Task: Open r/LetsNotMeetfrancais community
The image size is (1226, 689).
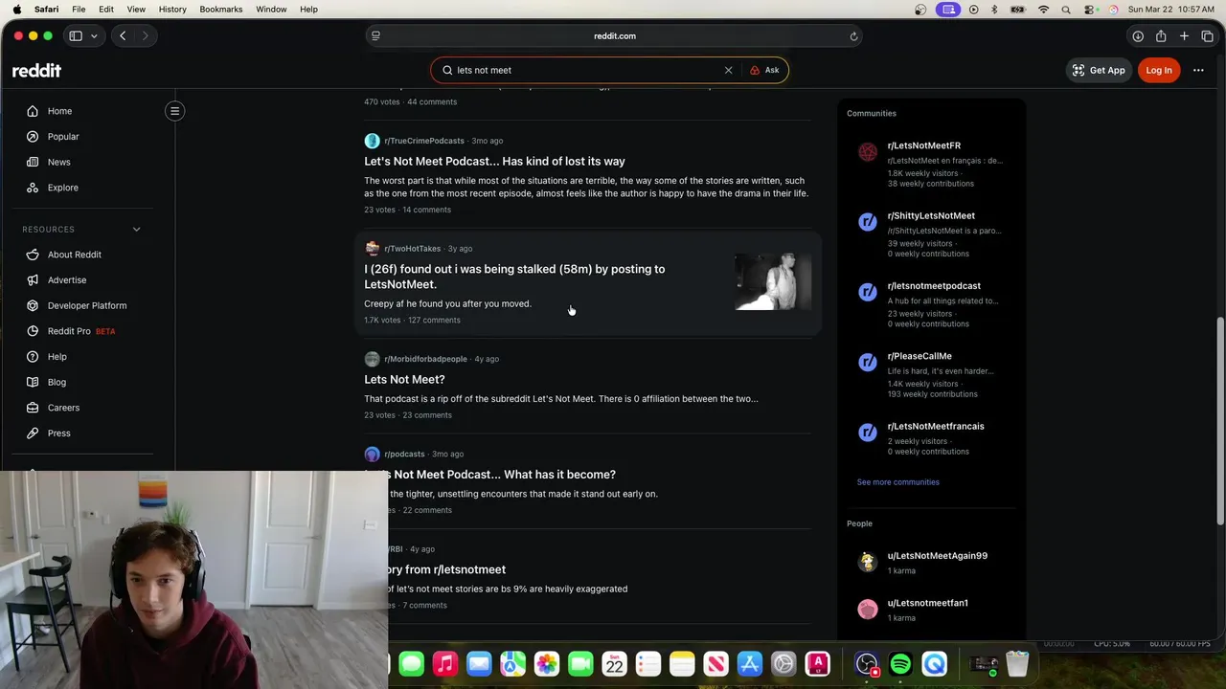Action: pos(936,426)
